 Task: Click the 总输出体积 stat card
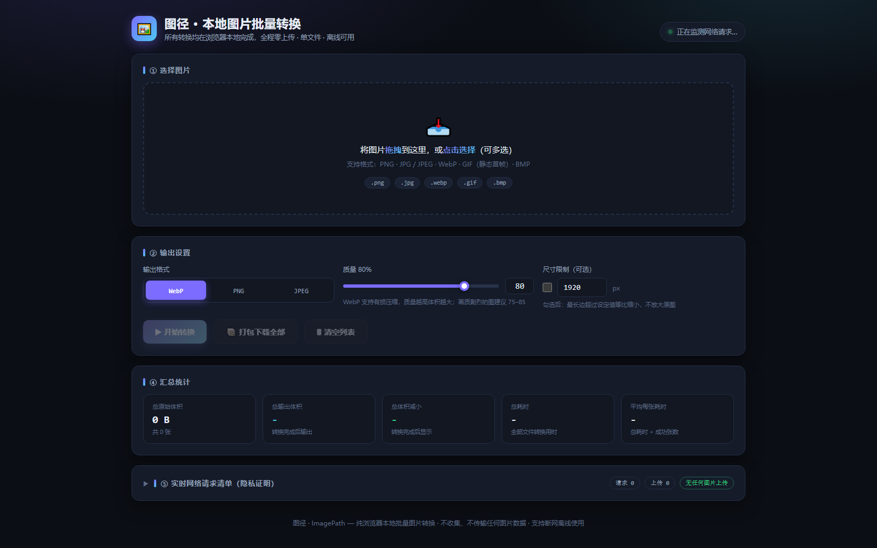(319, 419)
